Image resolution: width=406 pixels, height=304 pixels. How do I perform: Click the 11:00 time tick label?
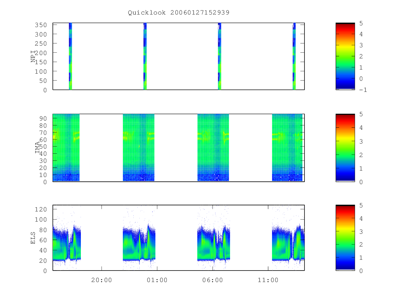tap(268, 280)
